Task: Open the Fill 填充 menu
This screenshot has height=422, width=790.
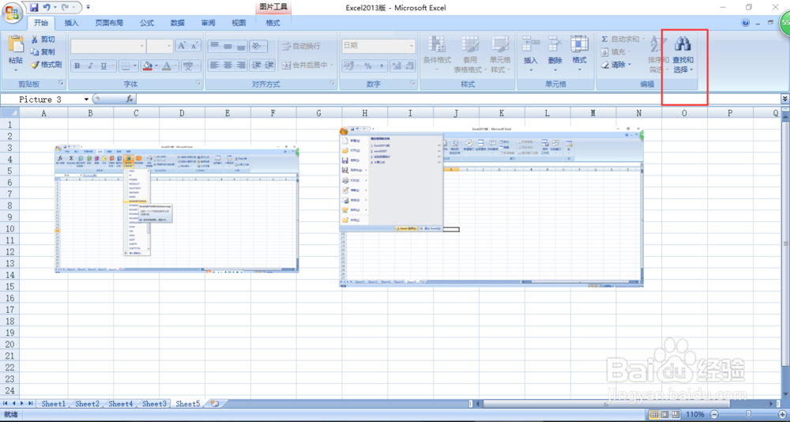Action: (x=616, y=52)
